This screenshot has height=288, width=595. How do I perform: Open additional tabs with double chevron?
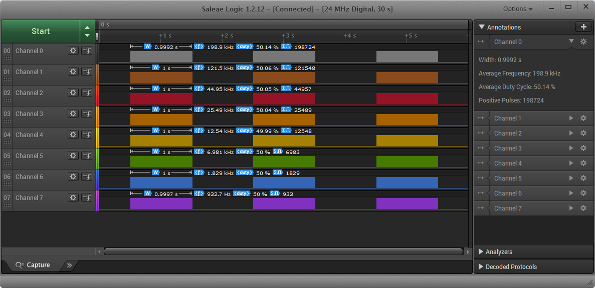pos(70,265)
